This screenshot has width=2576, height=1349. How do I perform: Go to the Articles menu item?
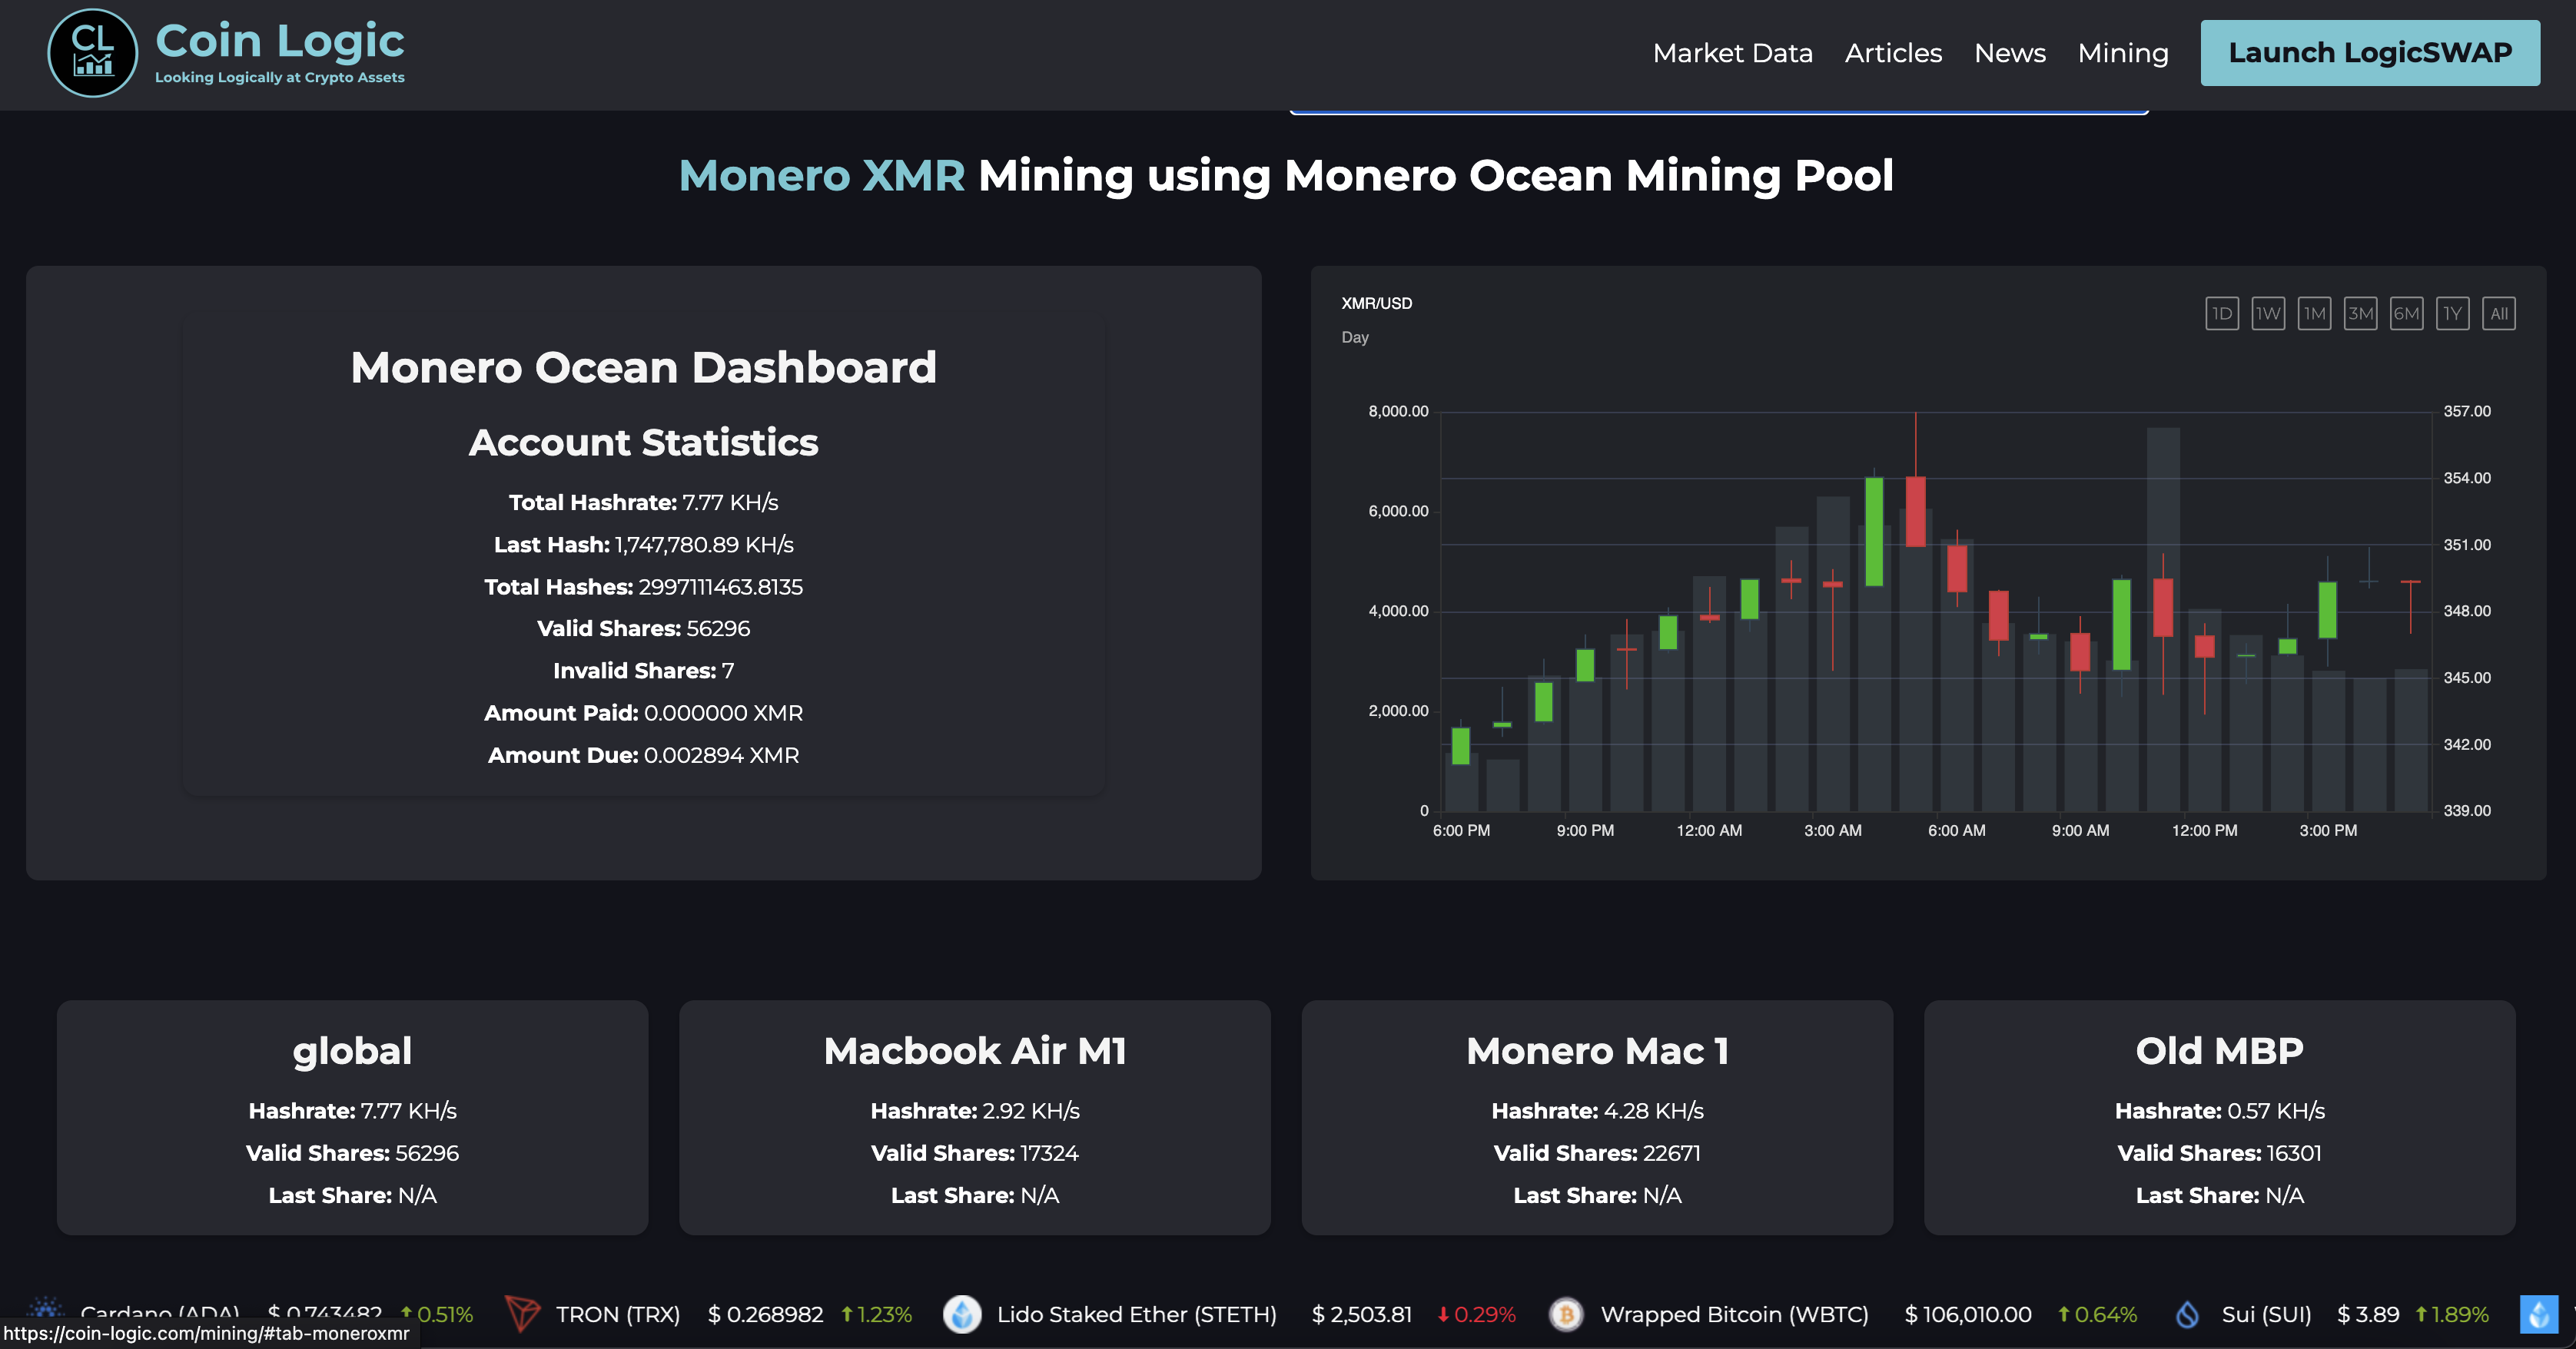[1893, 53]
